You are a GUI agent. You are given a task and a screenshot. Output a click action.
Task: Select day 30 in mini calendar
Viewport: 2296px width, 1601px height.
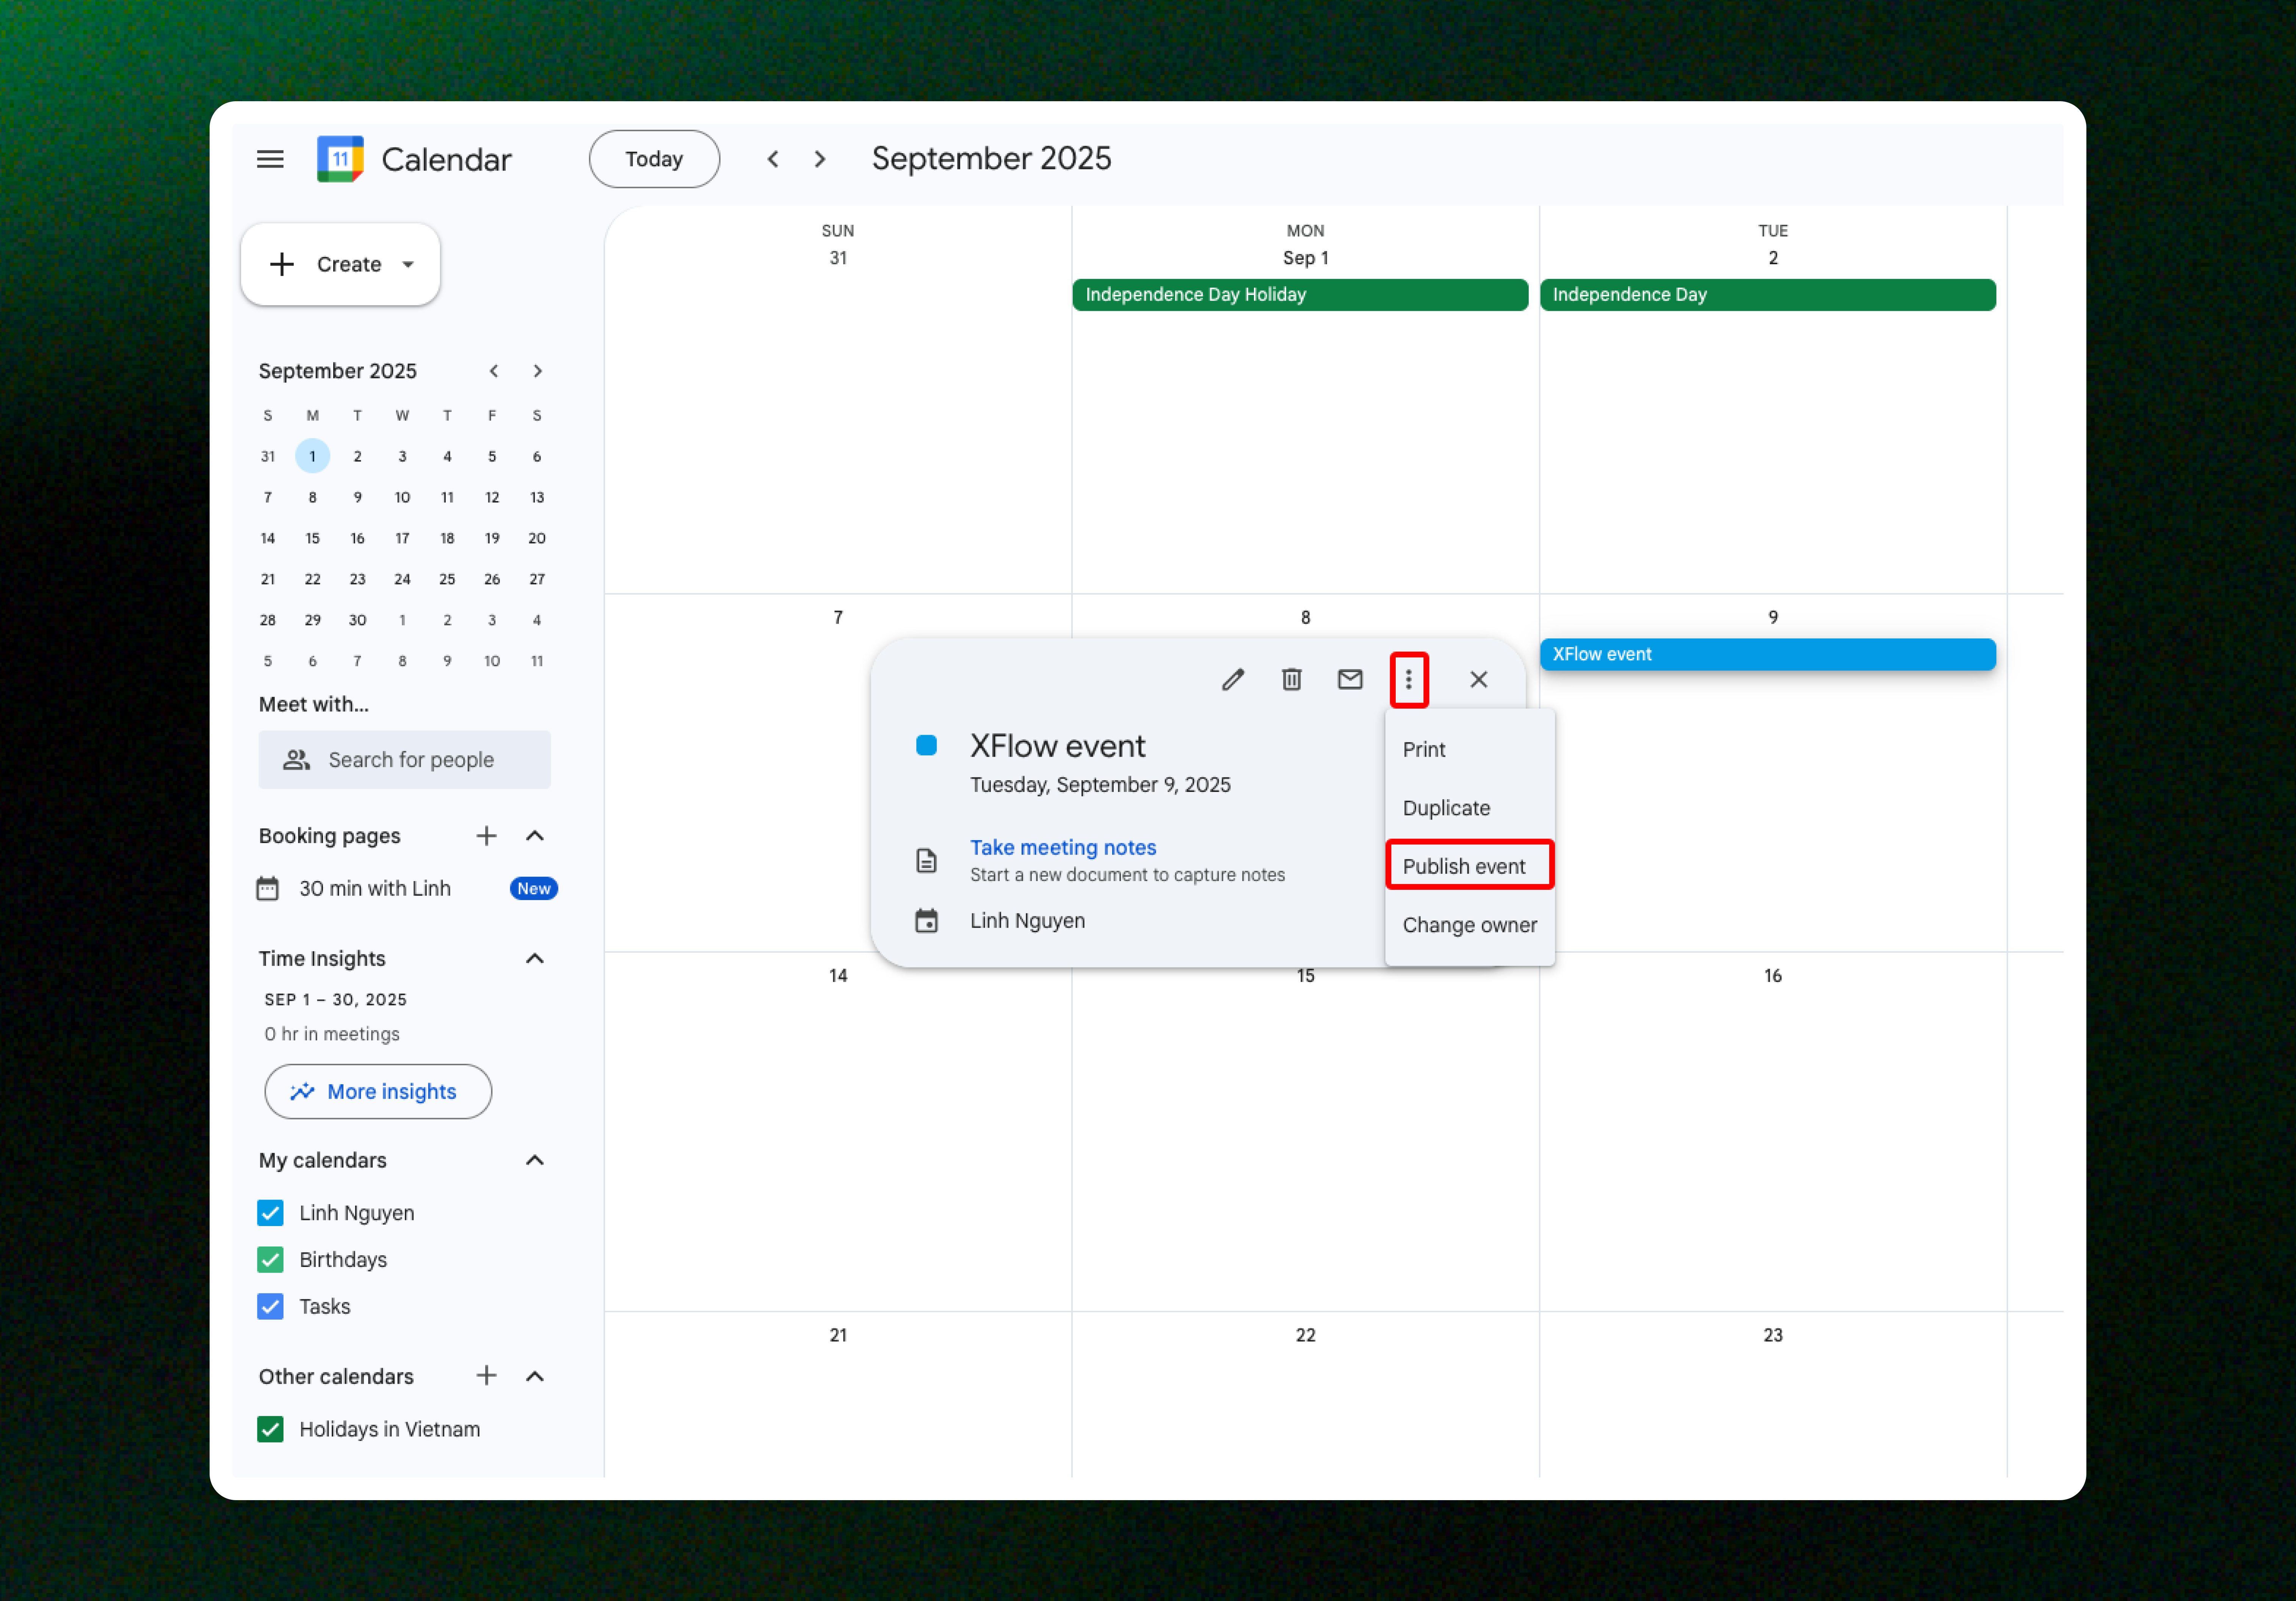[357, 620]
